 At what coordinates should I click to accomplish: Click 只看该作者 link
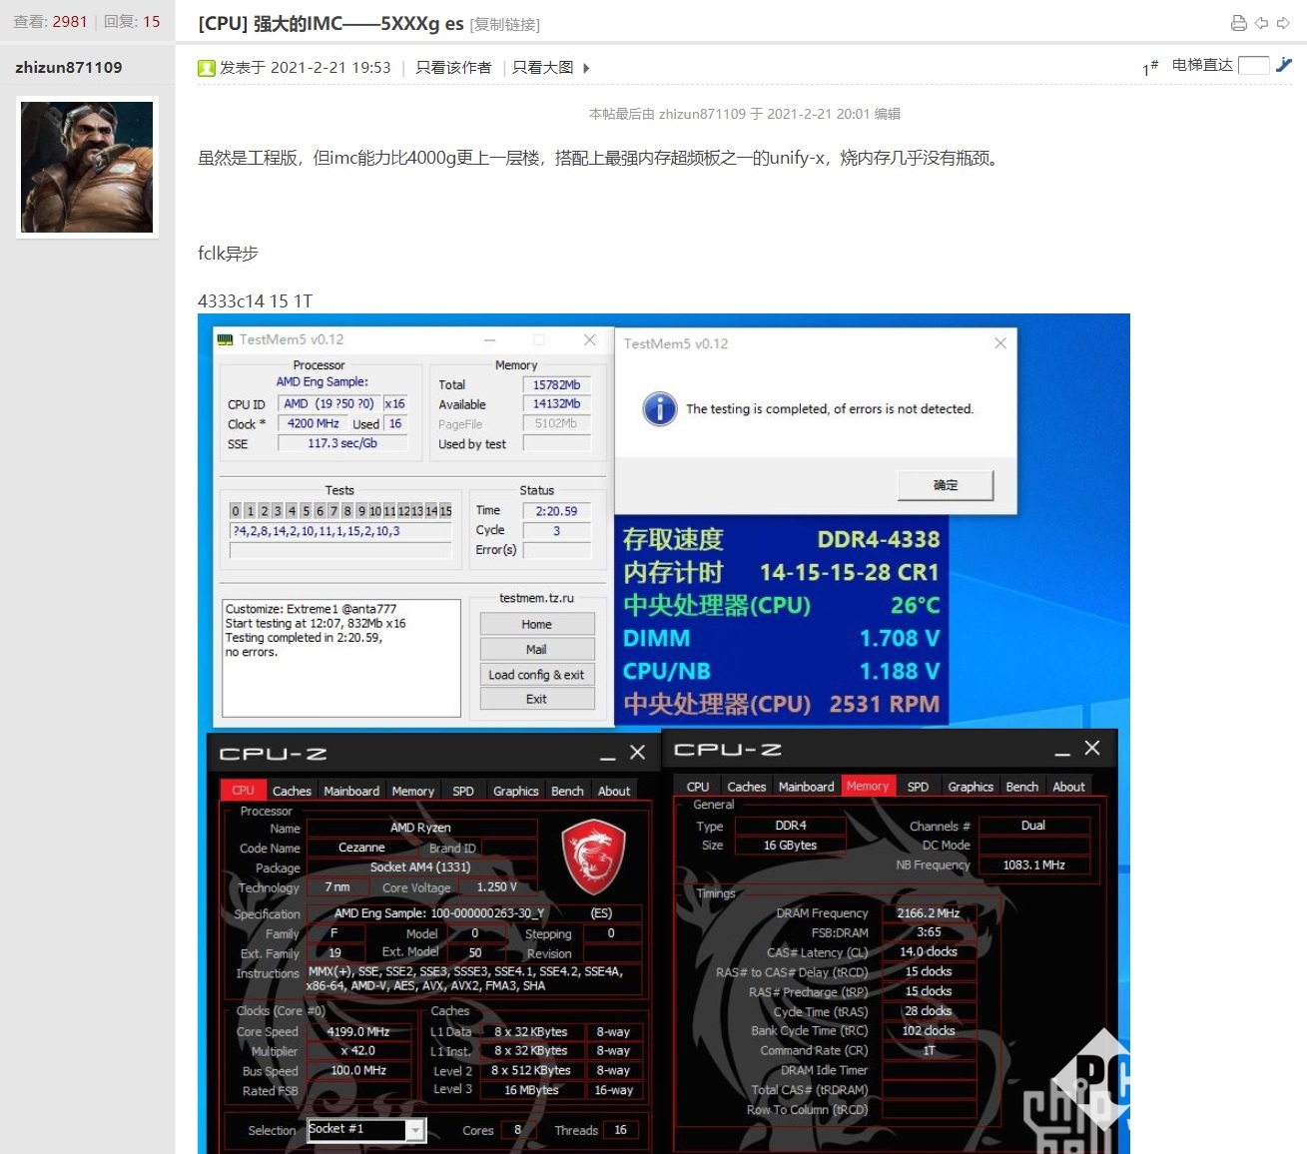click(x=453, y=68)
